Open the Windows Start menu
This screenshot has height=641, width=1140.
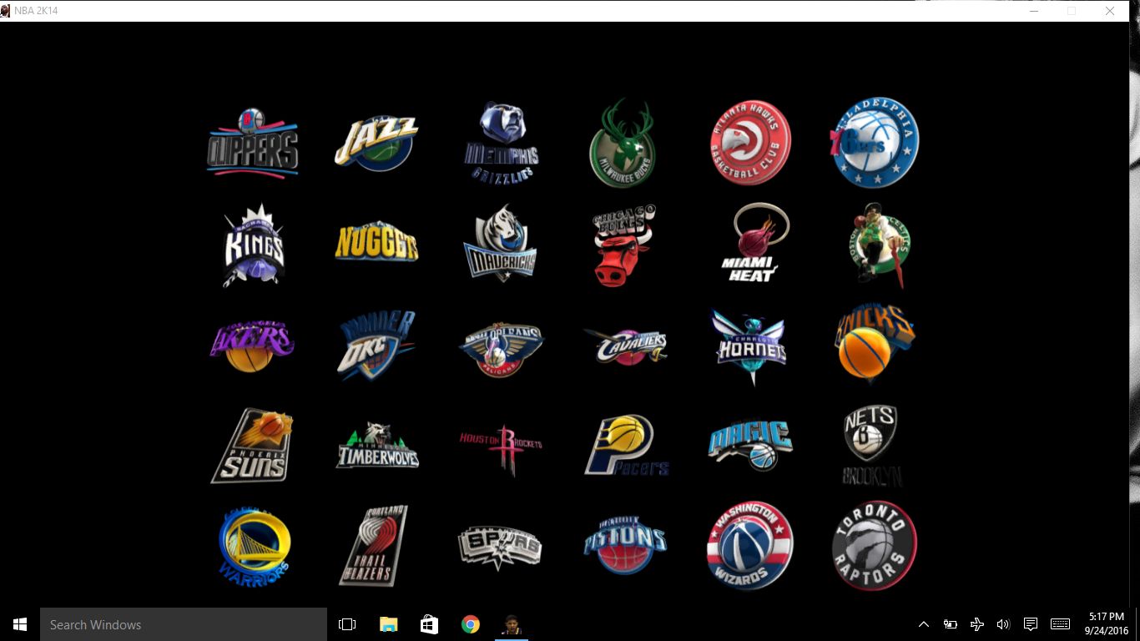(20, 624)
